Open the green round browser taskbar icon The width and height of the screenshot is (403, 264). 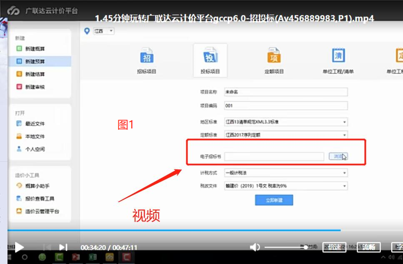point(42,257)
